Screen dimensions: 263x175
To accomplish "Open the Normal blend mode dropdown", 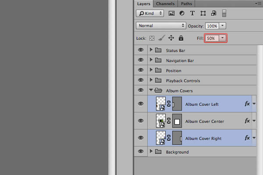I will [161, 26].
